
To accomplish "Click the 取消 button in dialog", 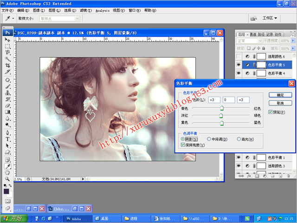I will (280, 103).
